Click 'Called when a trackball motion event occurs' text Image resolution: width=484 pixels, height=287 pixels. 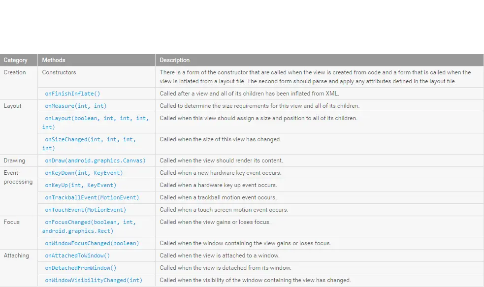click(x=218, y=197)
